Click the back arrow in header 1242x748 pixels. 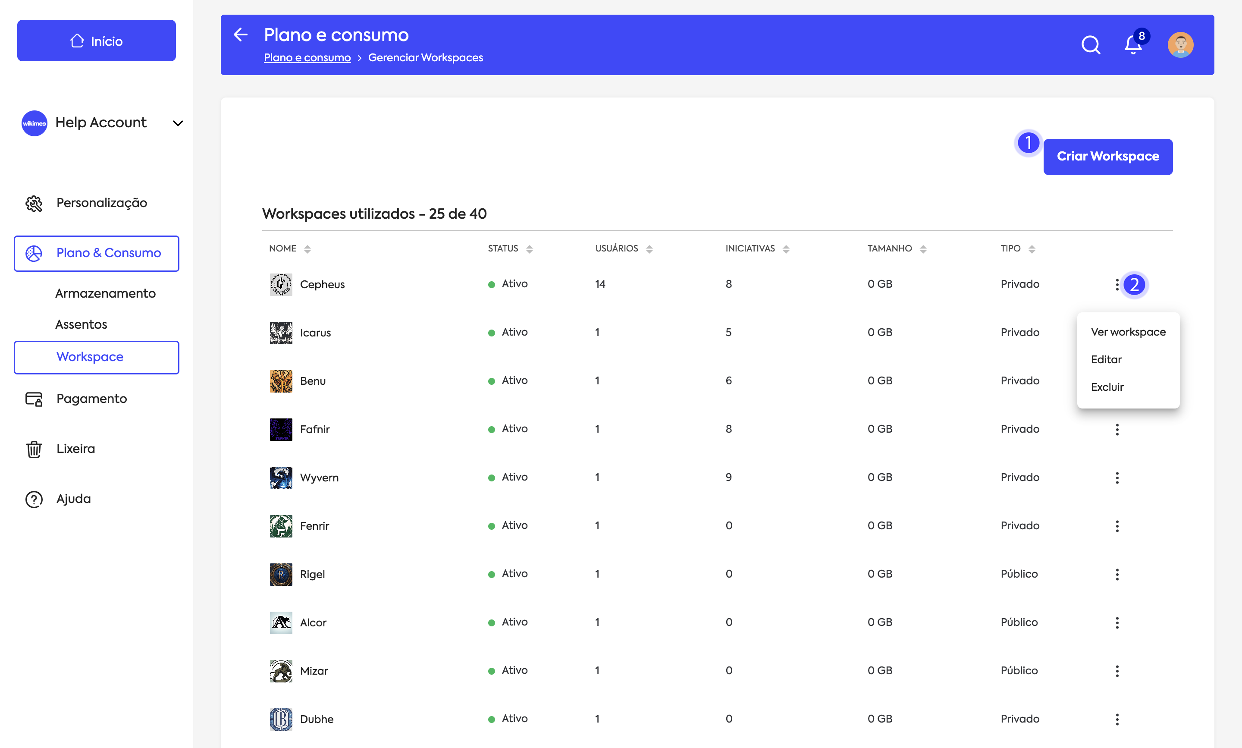coord(240,34)
